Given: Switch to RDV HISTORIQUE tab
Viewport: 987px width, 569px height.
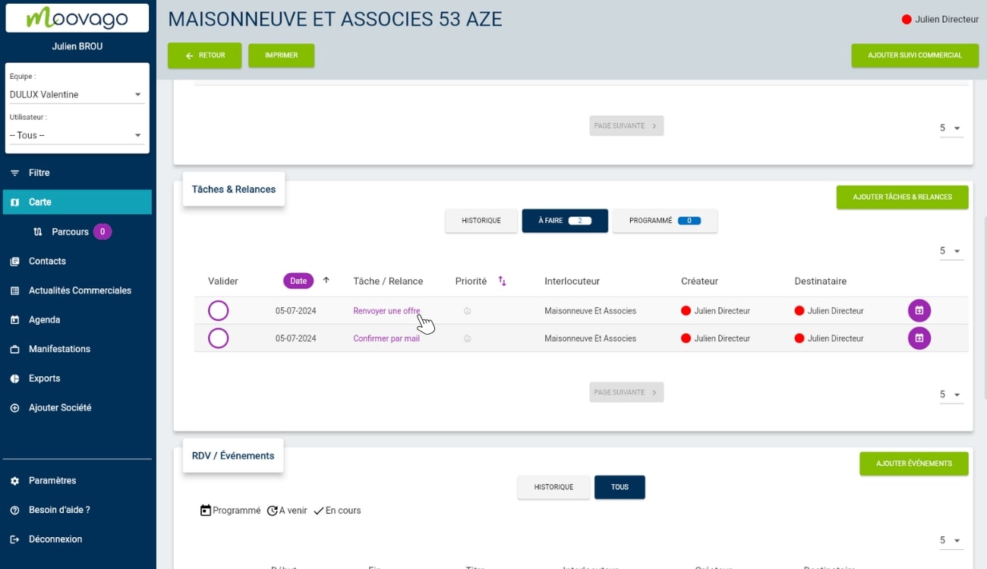Looking at the screenshot, I should pos(553,487).
